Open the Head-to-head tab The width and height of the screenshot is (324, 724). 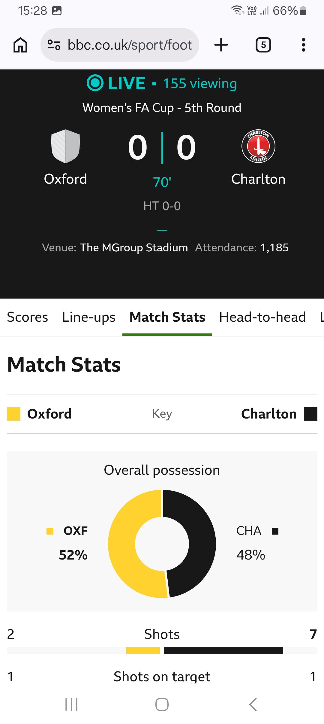tap(262, 317)
